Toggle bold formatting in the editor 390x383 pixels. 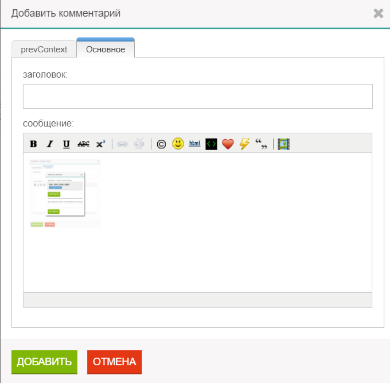click(34, 144)
